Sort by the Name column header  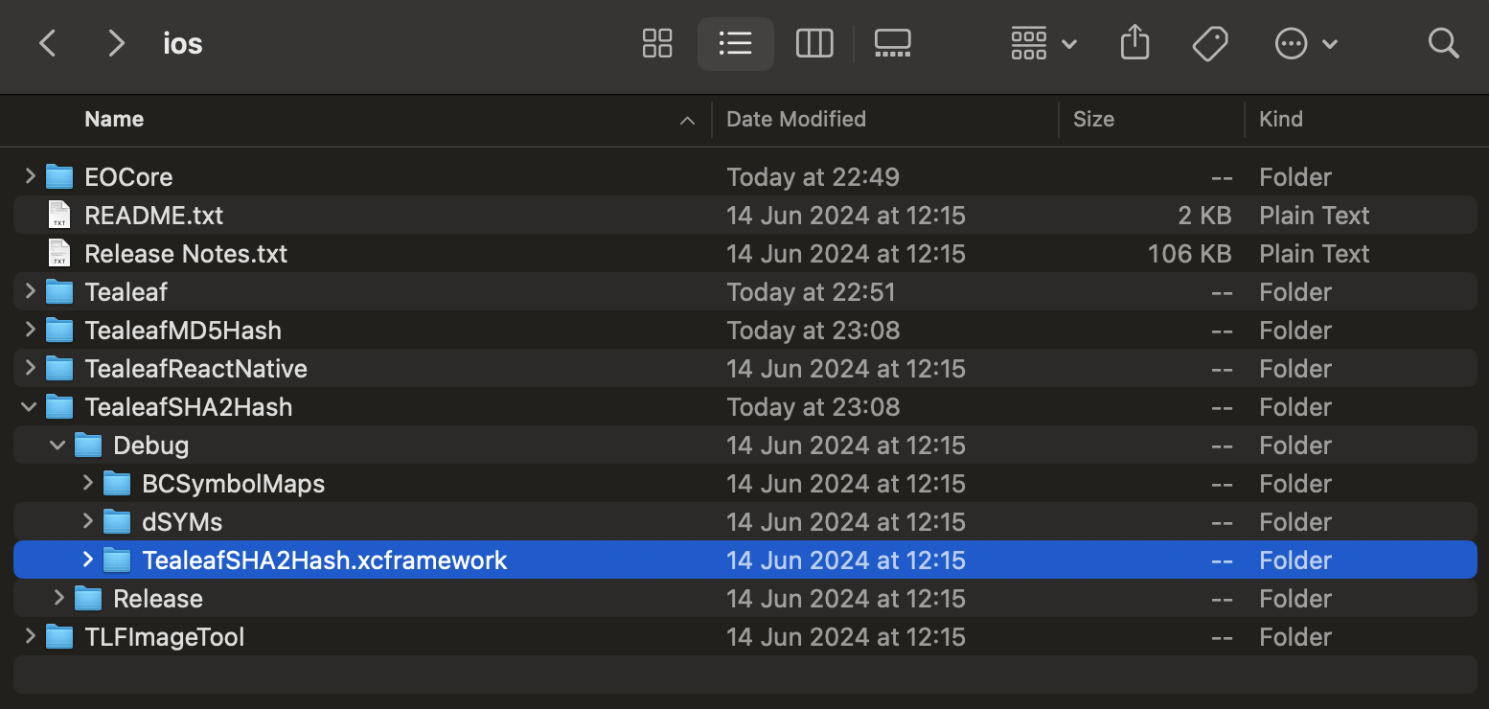114,119
